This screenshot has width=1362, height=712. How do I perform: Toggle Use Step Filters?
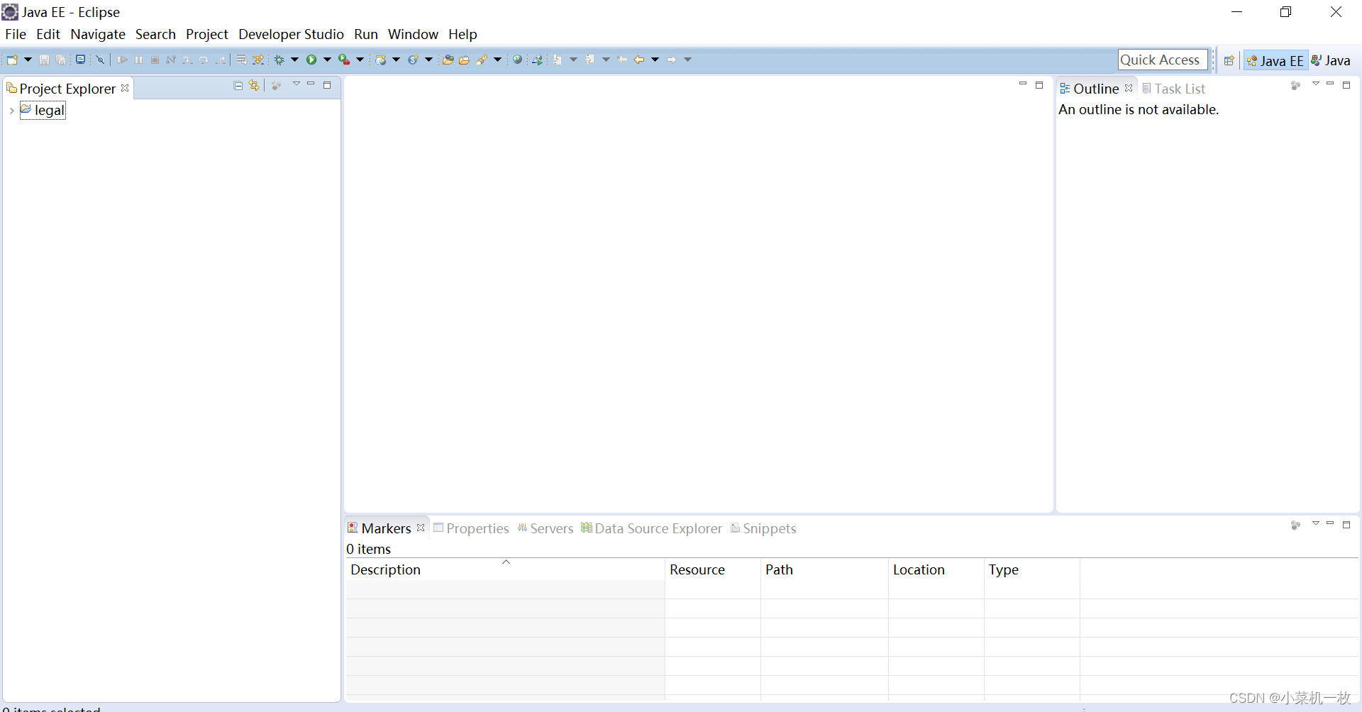tap(258, 60)
